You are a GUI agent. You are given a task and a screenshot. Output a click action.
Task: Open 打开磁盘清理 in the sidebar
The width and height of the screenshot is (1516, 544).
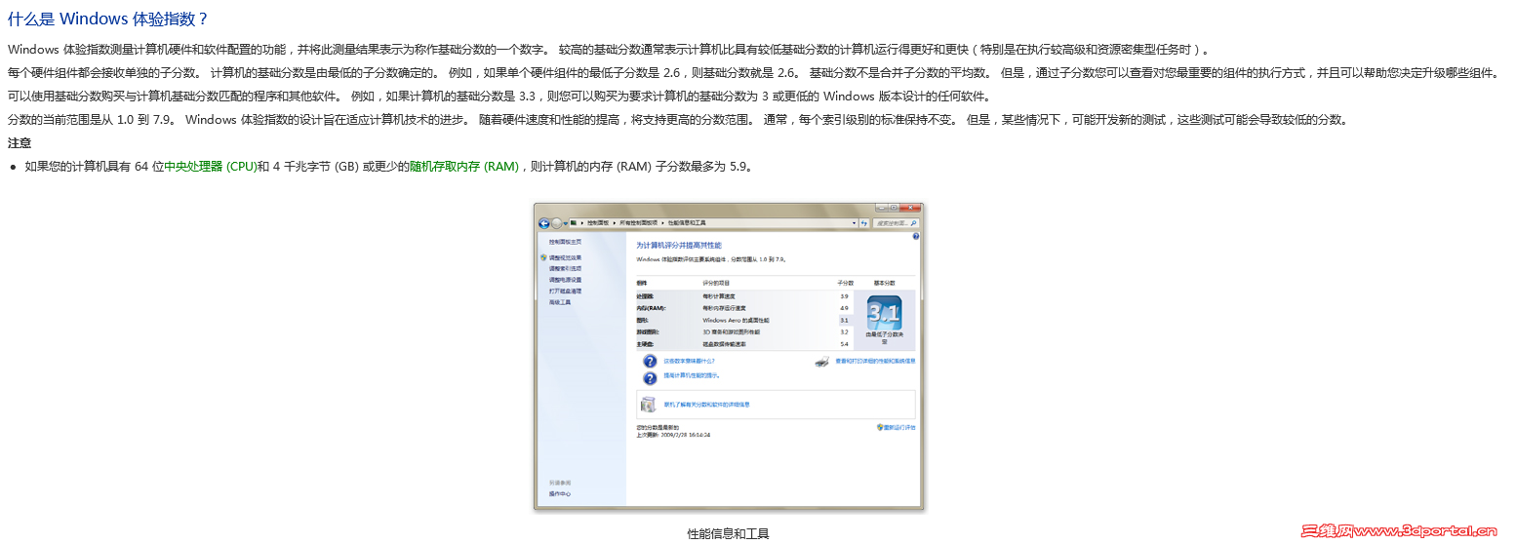tap(565, 291)
